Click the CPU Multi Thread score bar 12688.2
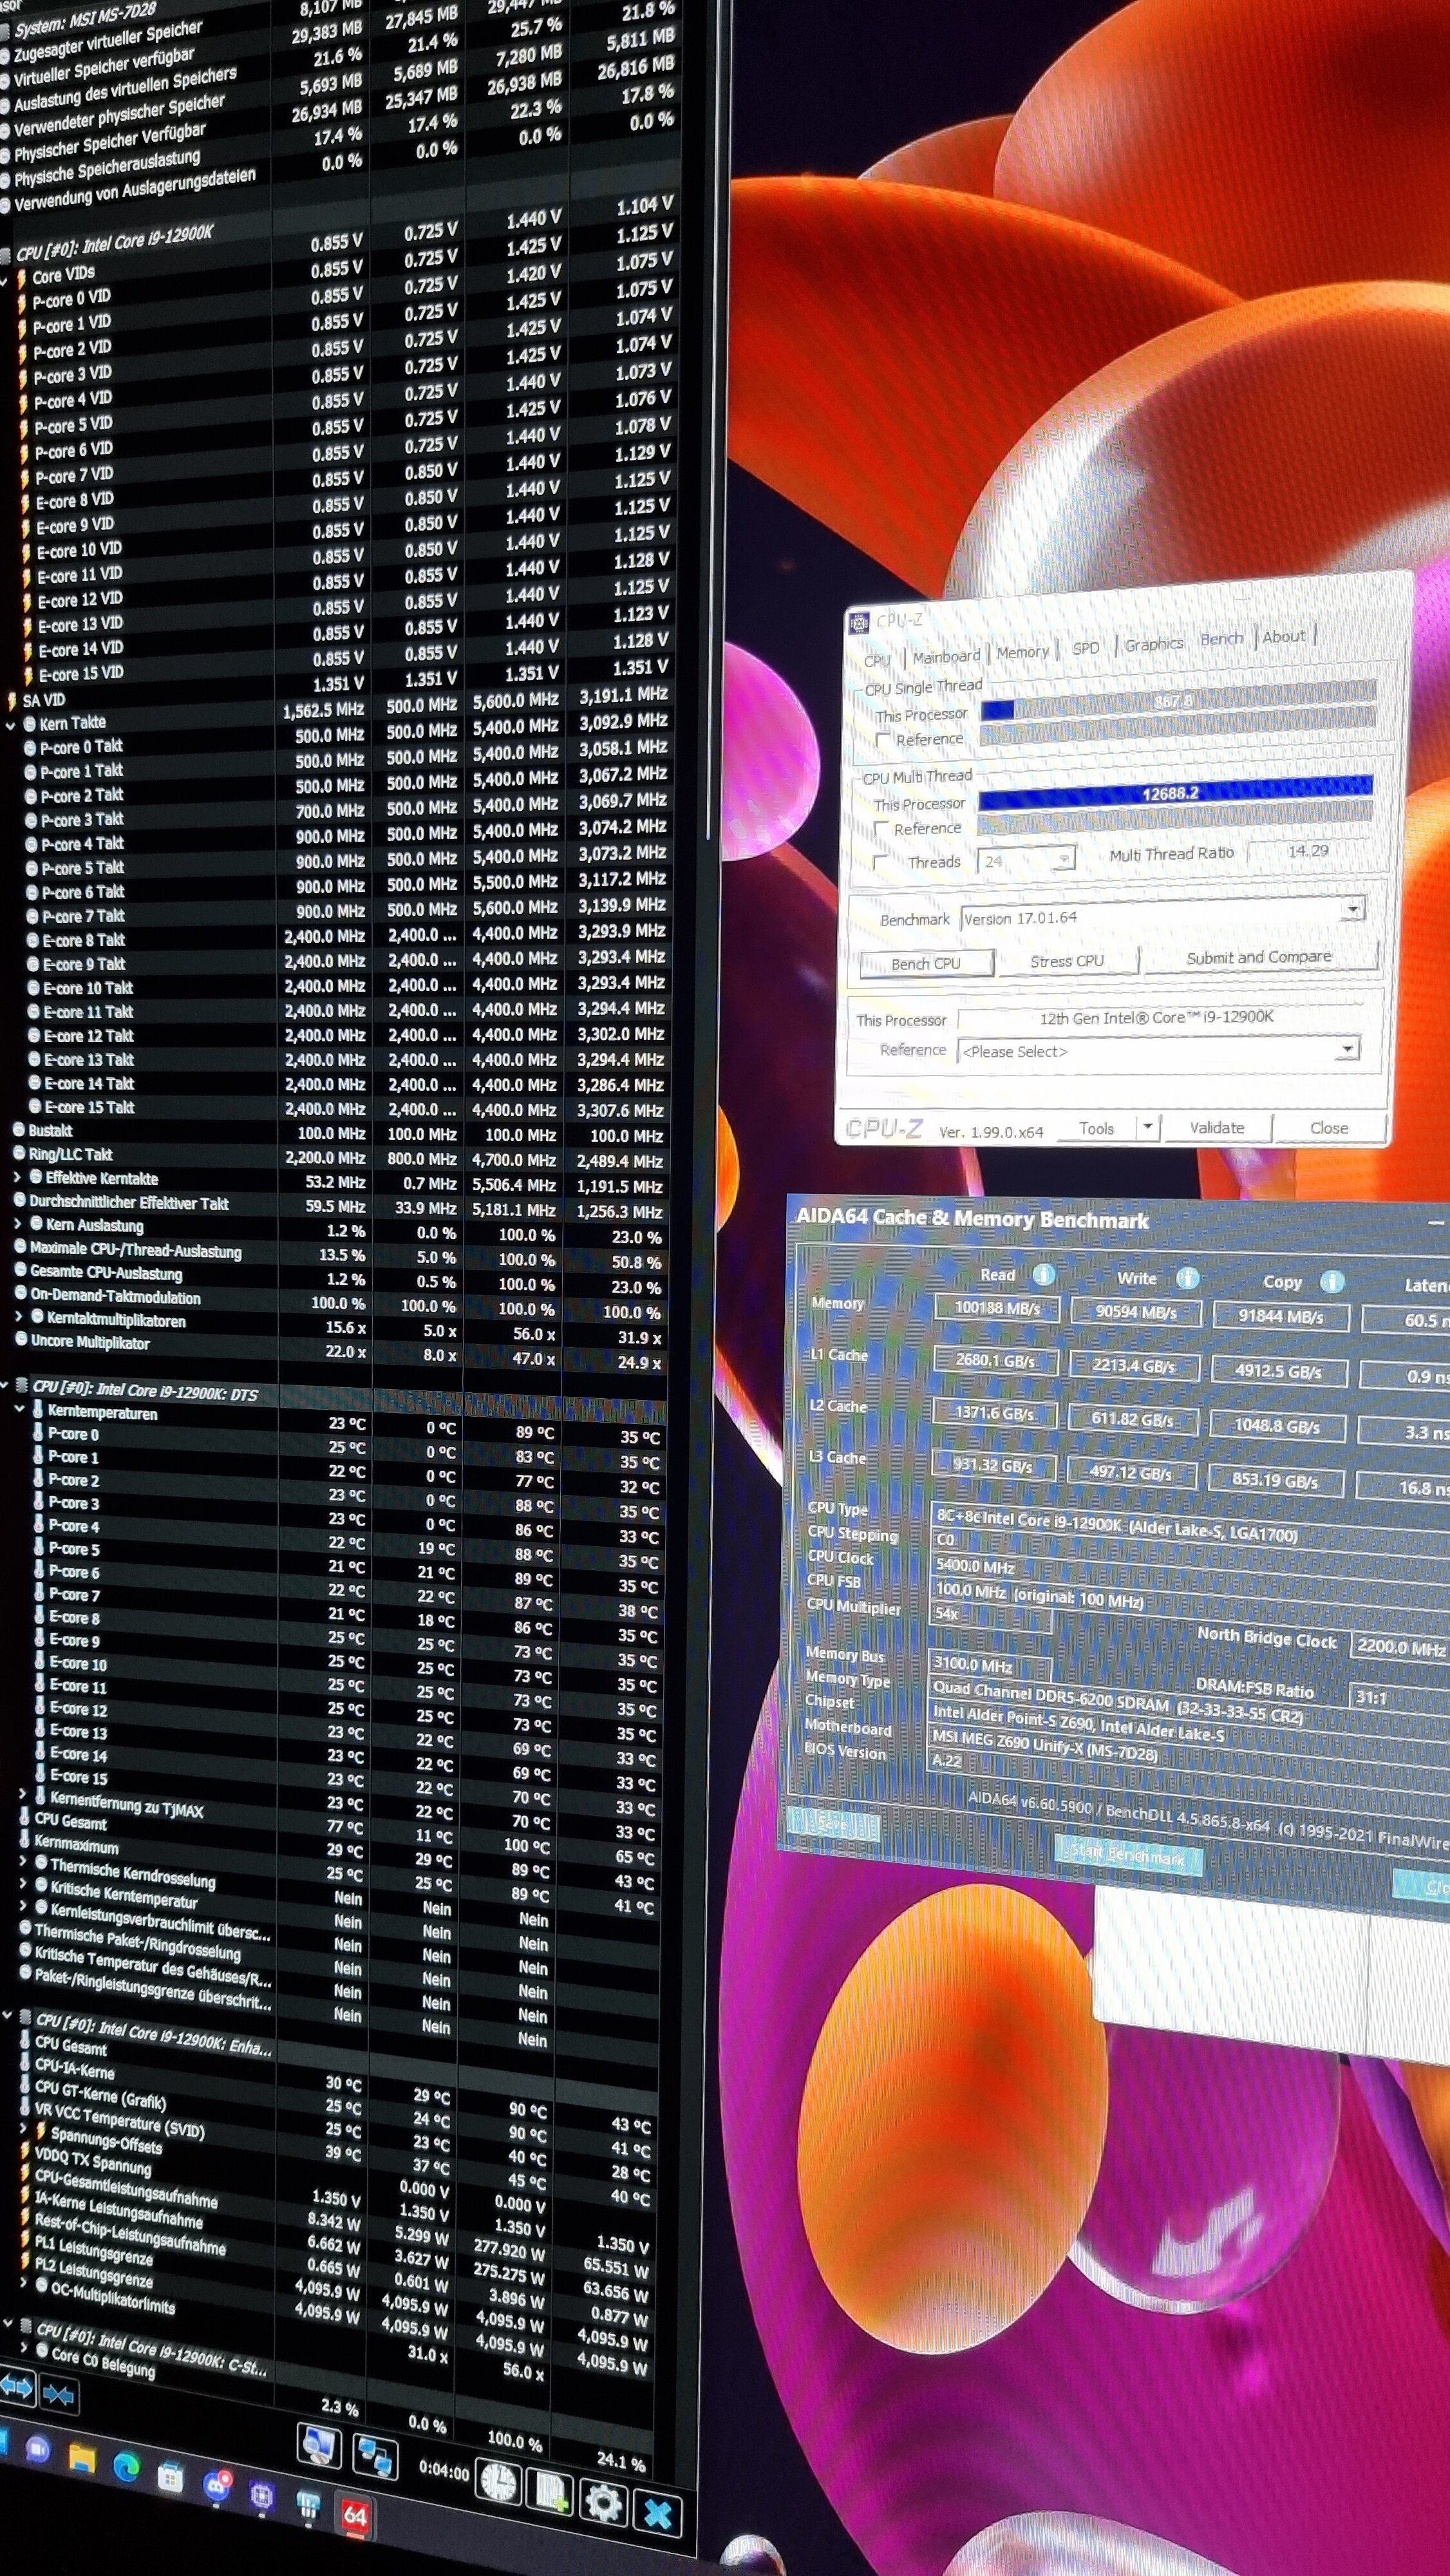Image resolution: width=1450 pixels, height=2576 pixels. [x=1175, y=792]
